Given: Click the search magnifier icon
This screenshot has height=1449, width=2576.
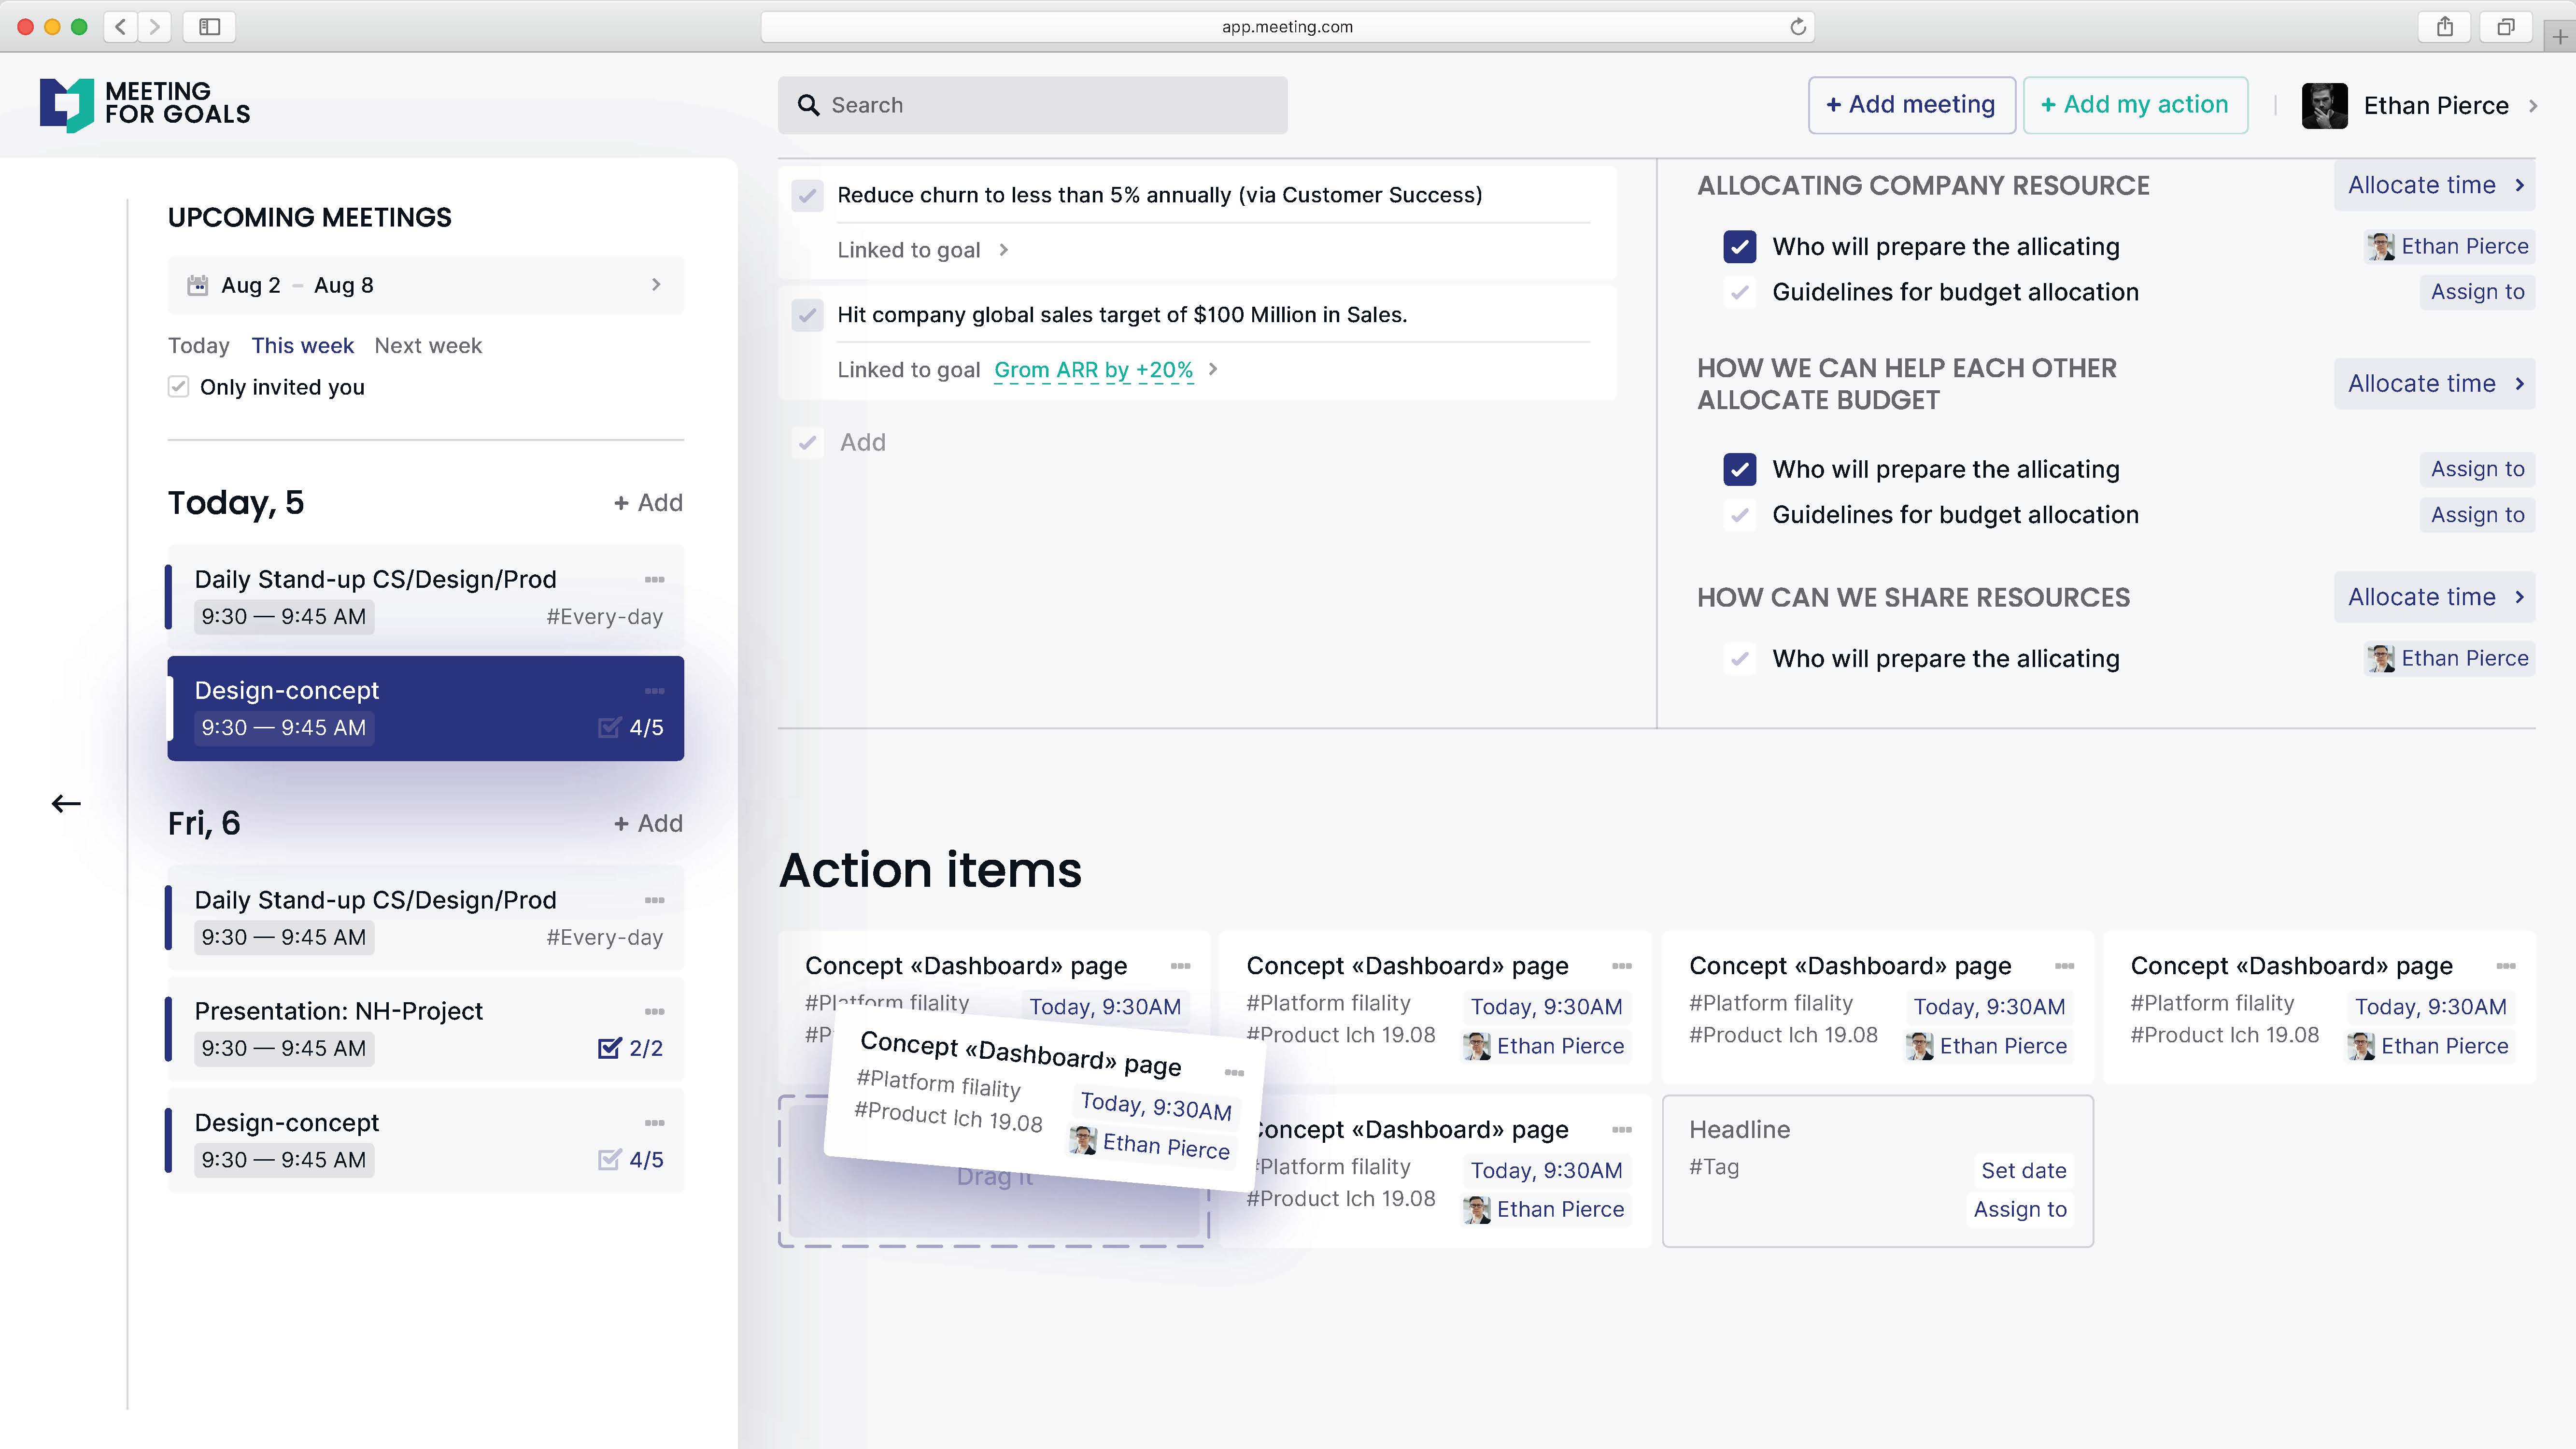Looking at the screenshot, I should click(808, 105).
